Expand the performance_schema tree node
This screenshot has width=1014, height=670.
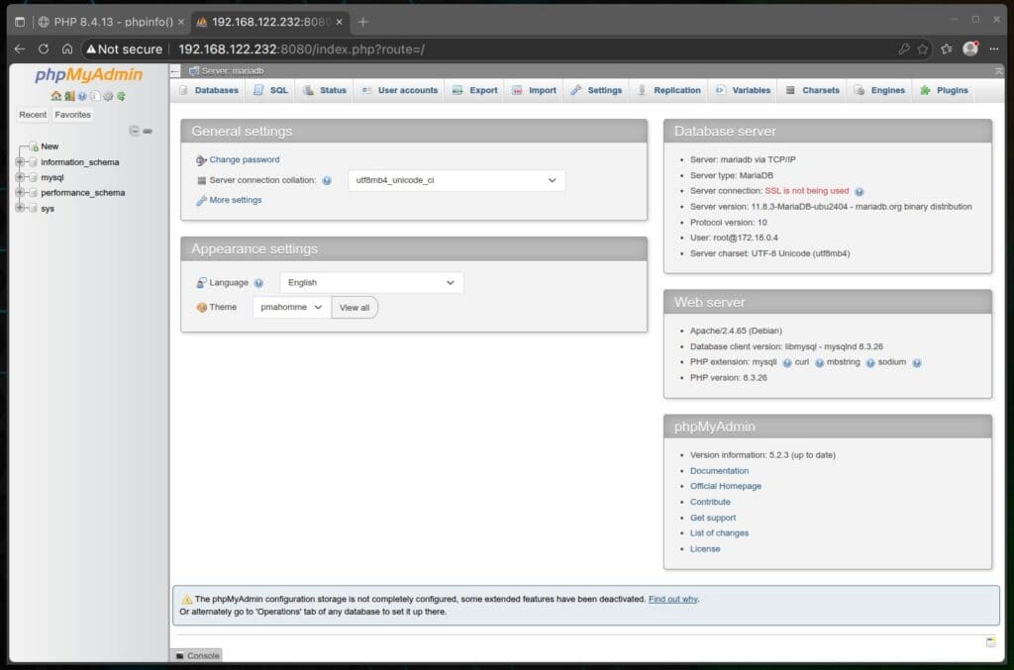click(20, 193)
